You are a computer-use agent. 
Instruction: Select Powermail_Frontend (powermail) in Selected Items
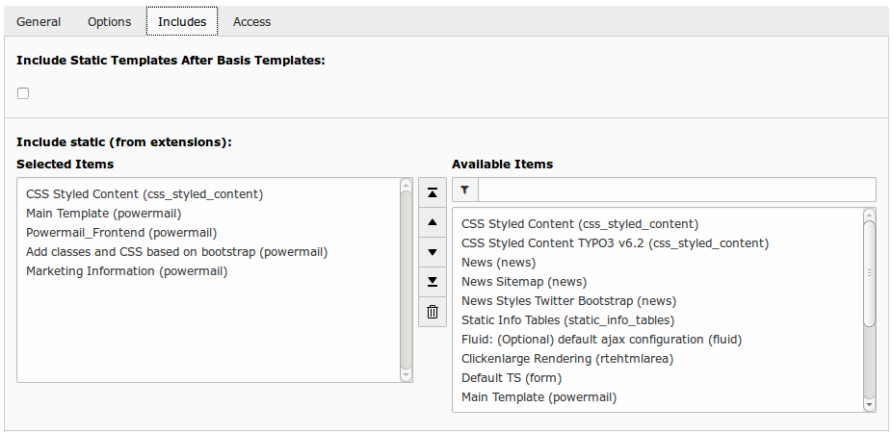tap(121, 233)
